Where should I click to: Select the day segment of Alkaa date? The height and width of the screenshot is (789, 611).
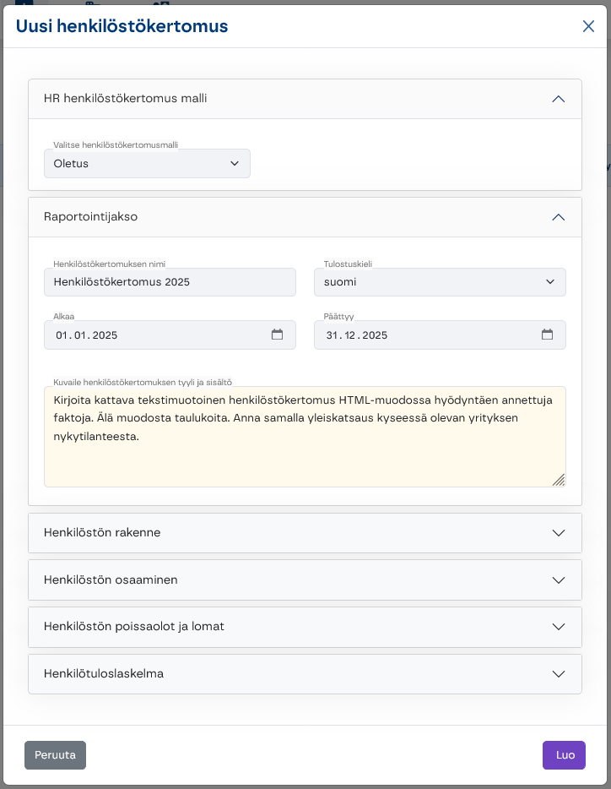coord(62,335)
